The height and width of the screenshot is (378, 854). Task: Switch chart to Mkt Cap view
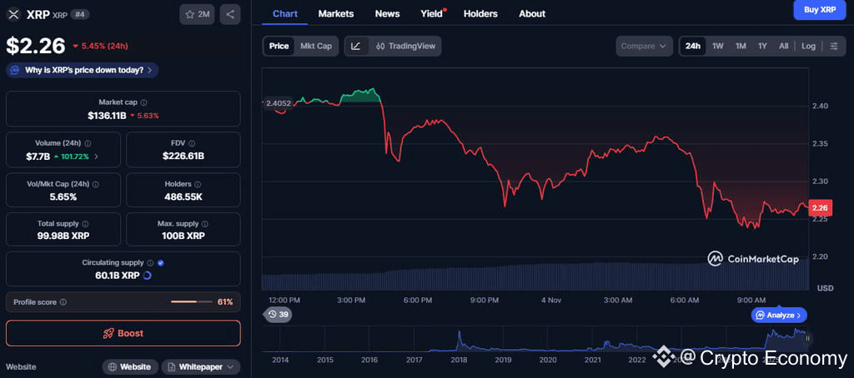click(316, 46)
